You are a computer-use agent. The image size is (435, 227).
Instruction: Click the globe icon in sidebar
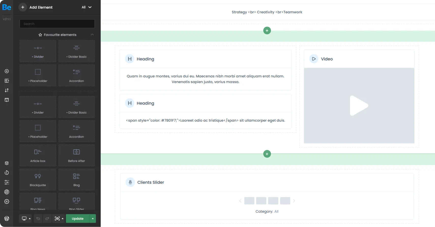[x=7, y=192]
